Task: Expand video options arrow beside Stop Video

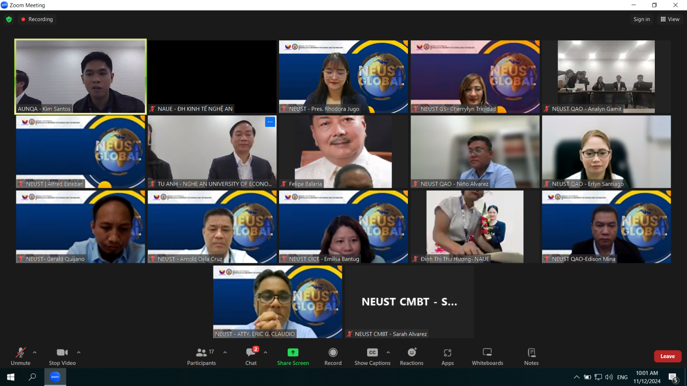Action: point(79,353)
